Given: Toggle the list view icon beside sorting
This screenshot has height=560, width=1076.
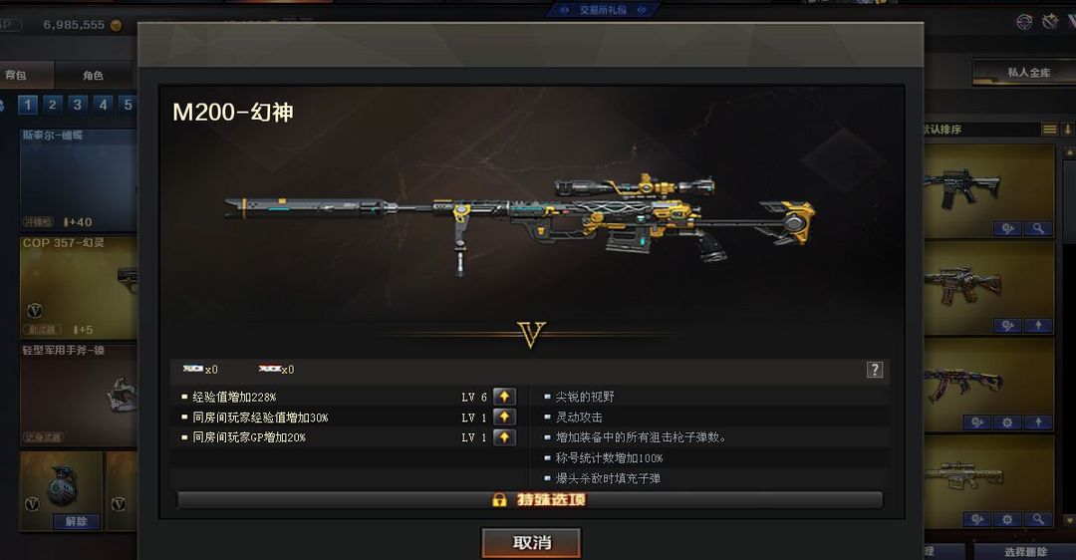Looking at the screenshot, I should pyautogui.click(x=1049, y=129).
